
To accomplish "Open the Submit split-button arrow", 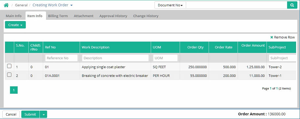I will pyautogui.click(x=44, y=114).
